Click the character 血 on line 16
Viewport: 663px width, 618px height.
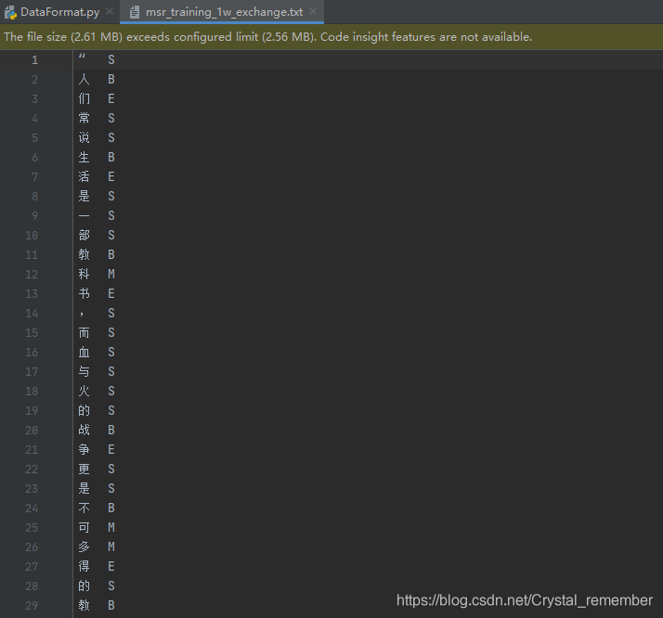pos(84,353)
